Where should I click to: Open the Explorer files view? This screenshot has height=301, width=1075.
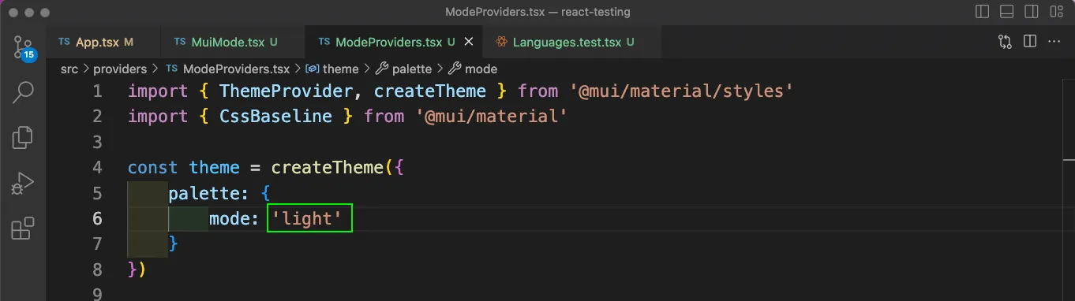coord(23,137)
